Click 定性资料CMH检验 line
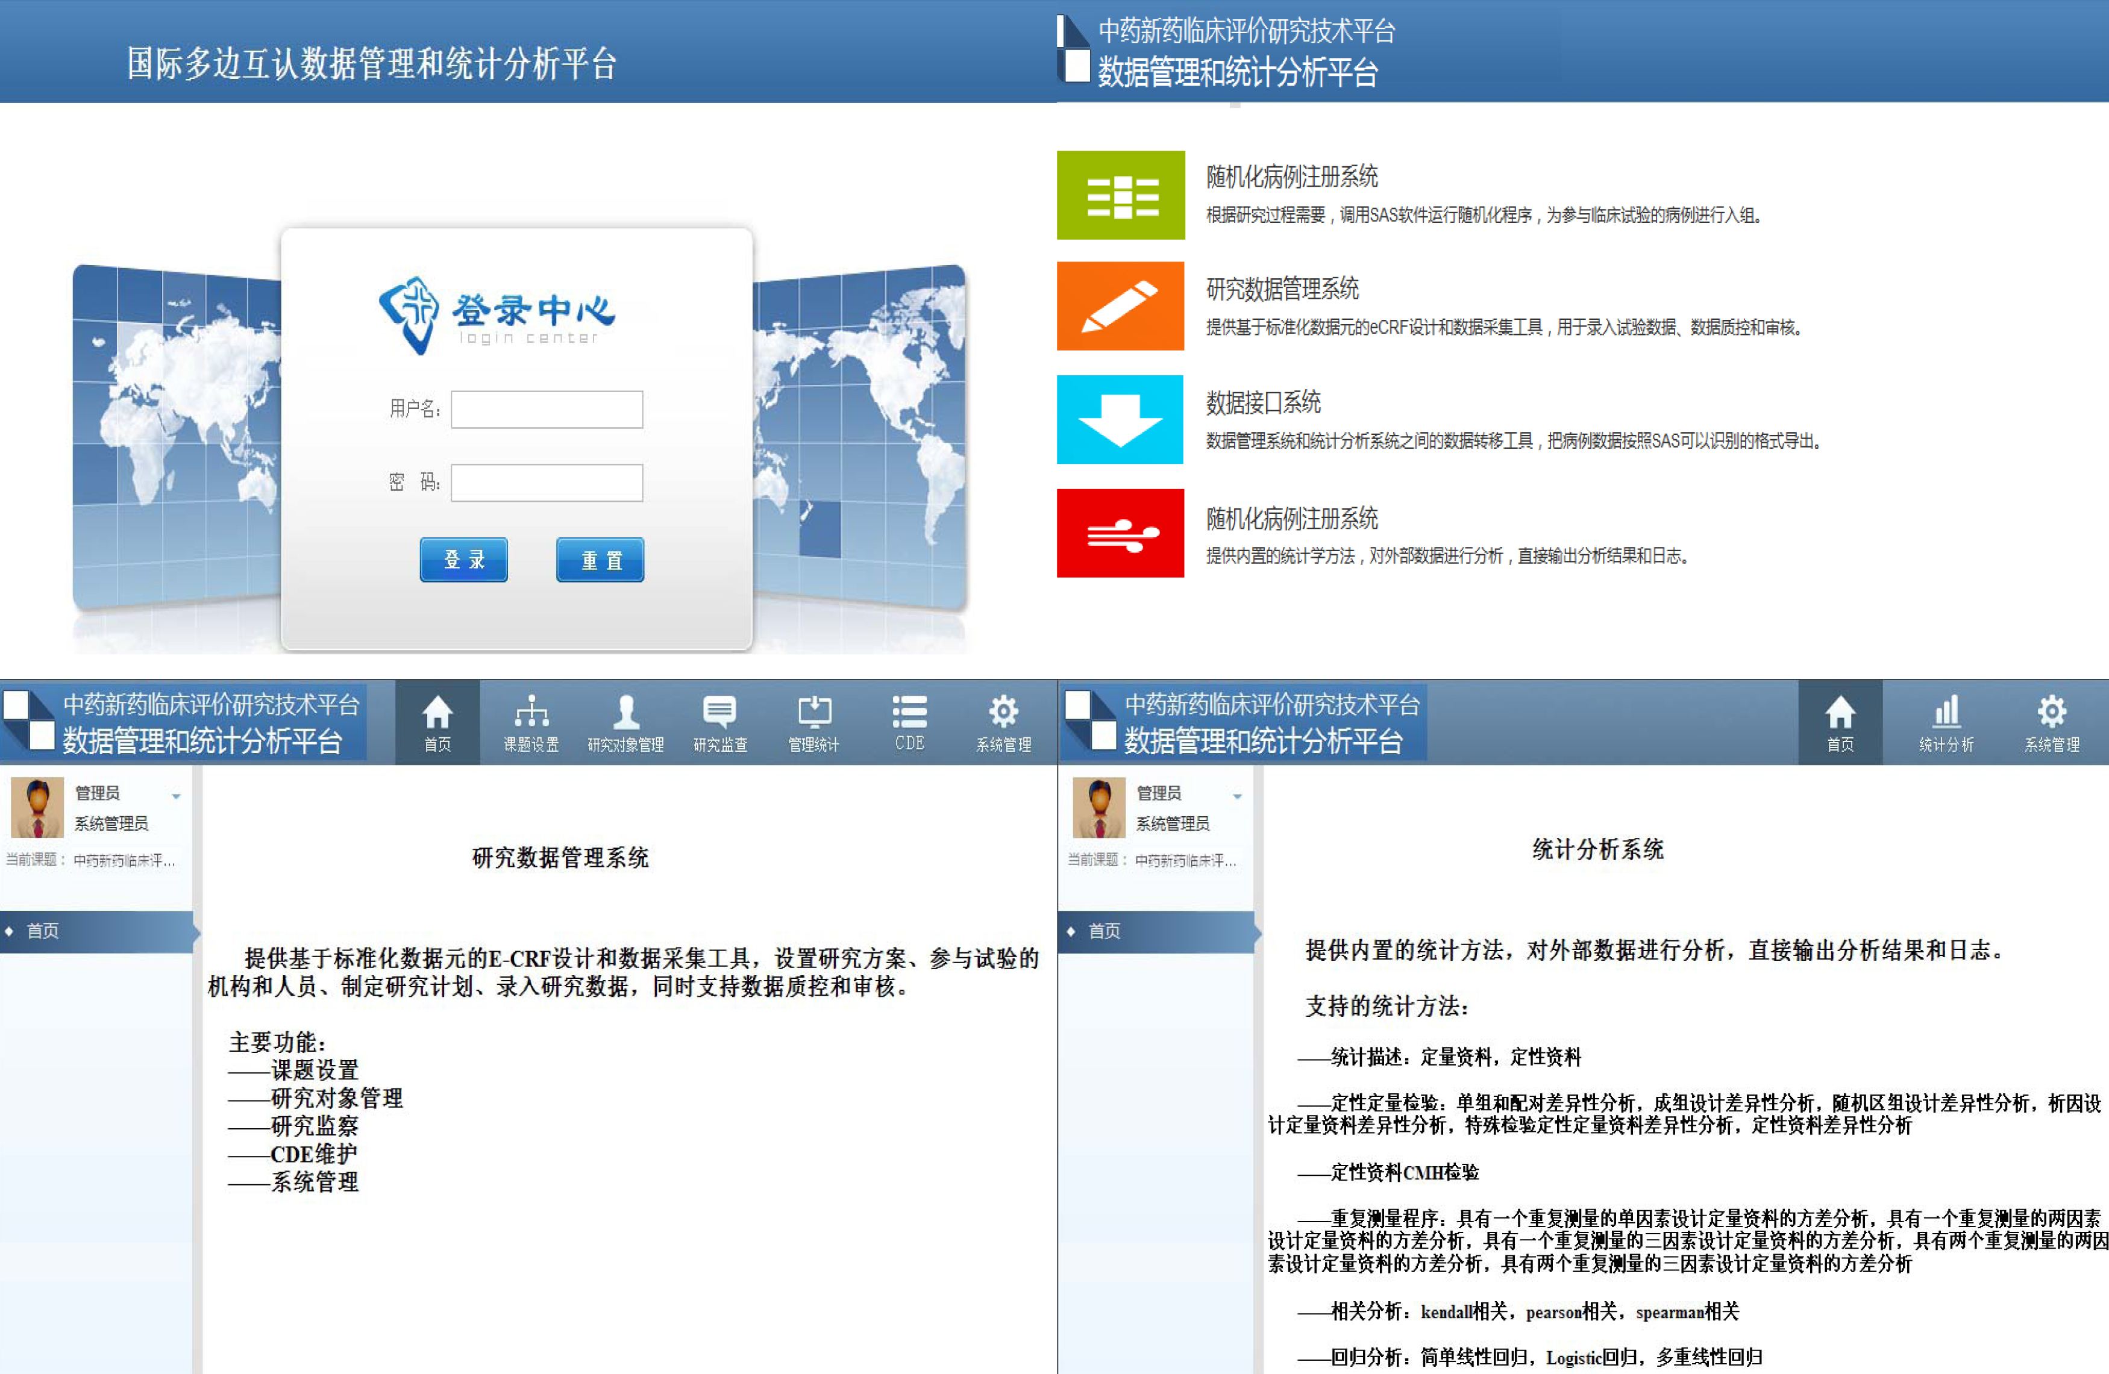The width and height of the screenshot is (2109, 1374). (1388, 1172)
